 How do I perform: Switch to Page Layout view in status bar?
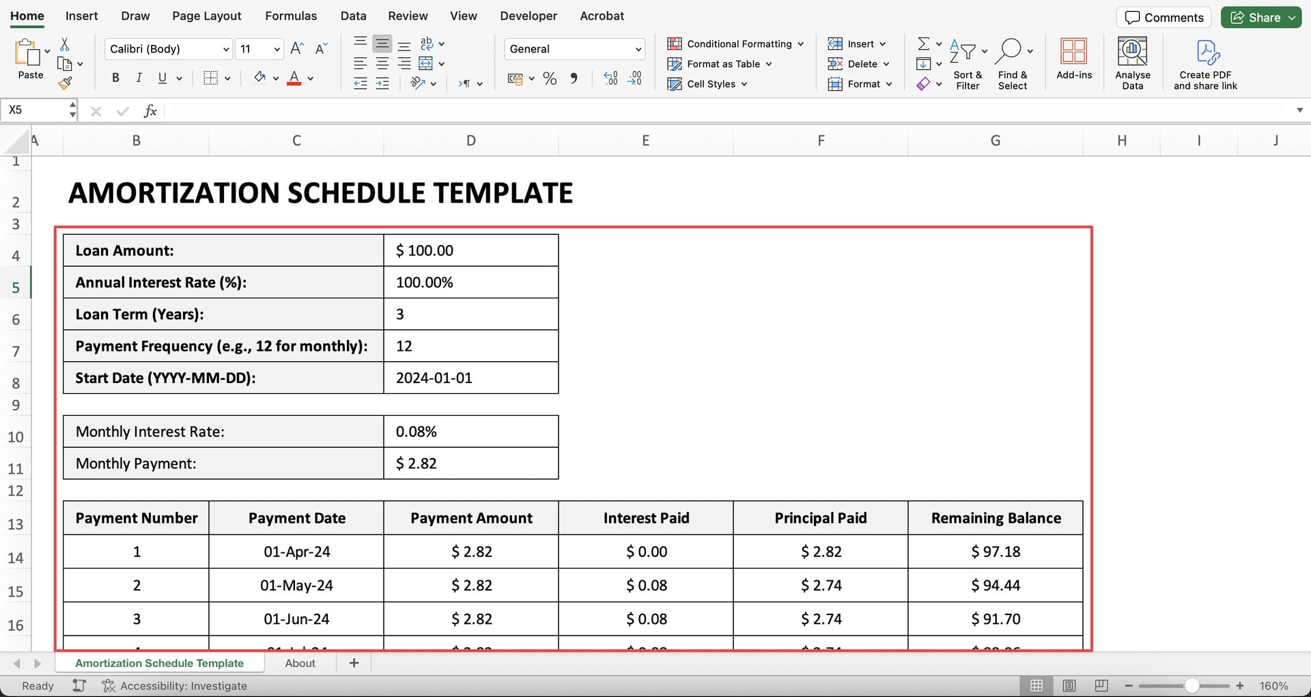click(1069, 685)
